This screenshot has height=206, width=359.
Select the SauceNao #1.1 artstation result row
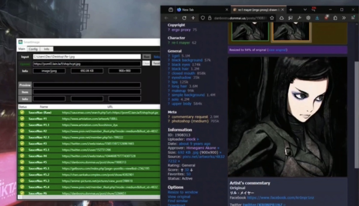tap(89, 125)
